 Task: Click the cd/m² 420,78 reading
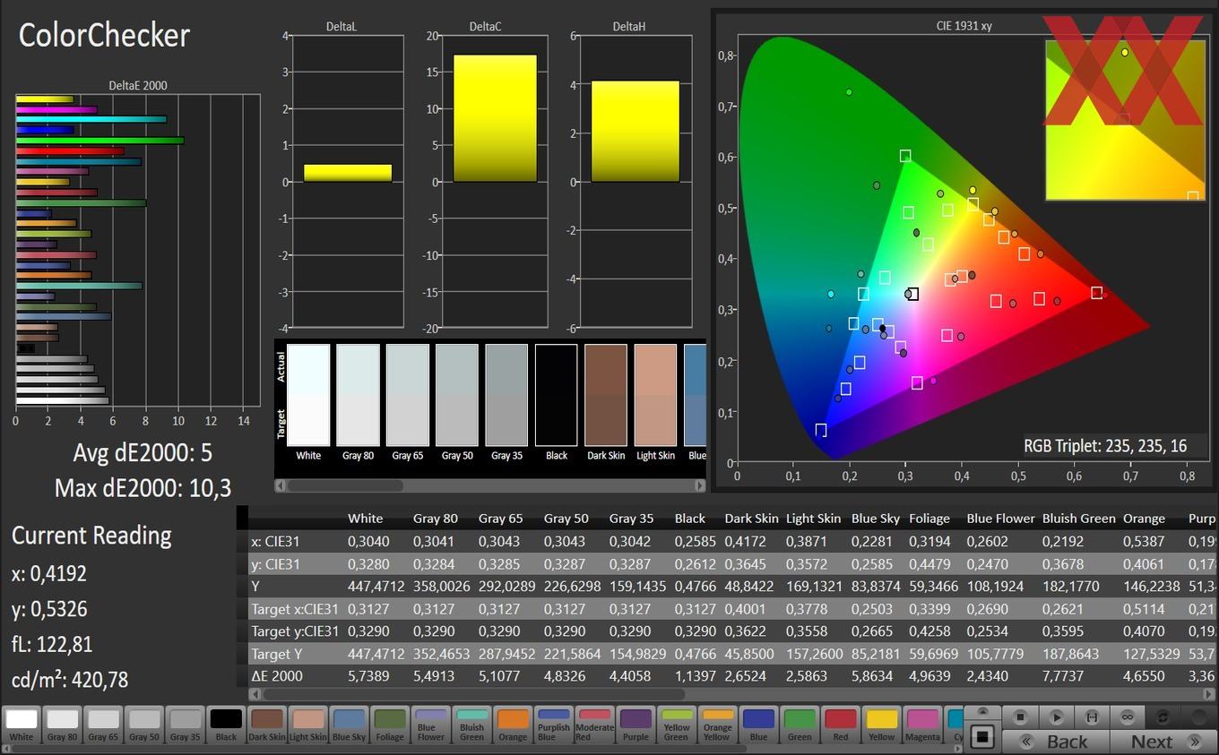pyautogui.click(x=70, y=680)
